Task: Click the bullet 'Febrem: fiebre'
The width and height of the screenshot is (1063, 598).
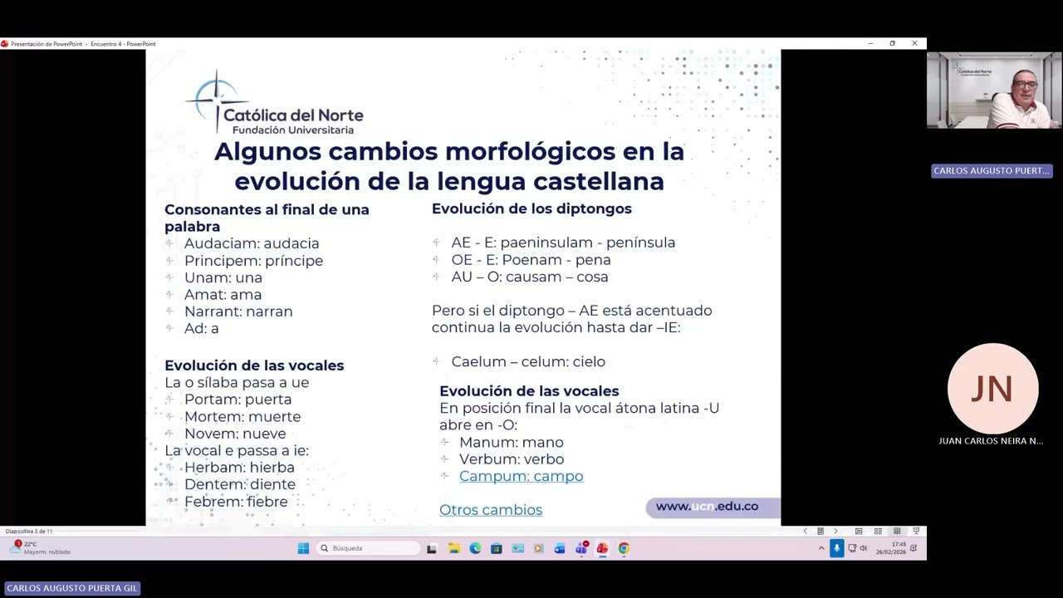Action: [x=236, y=502]
